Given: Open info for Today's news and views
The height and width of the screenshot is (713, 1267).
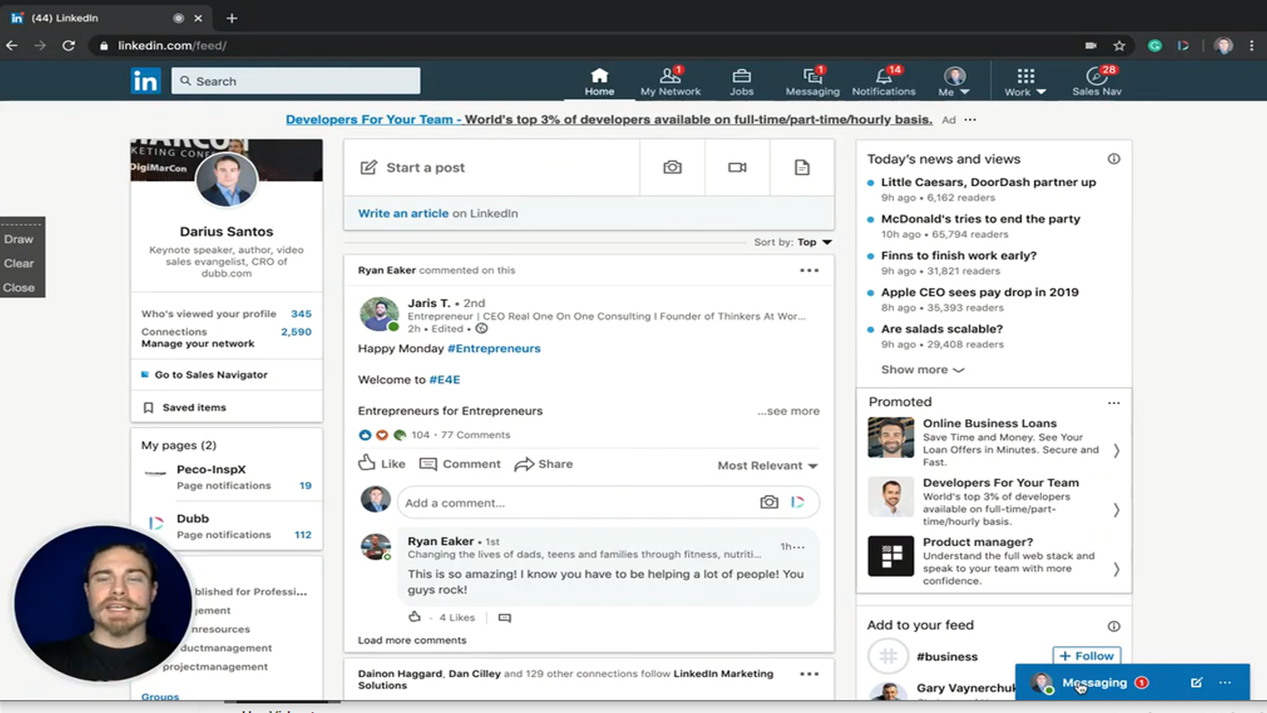Looking at the screenshot, I should pyautogui.click(x=1114, y=159).
